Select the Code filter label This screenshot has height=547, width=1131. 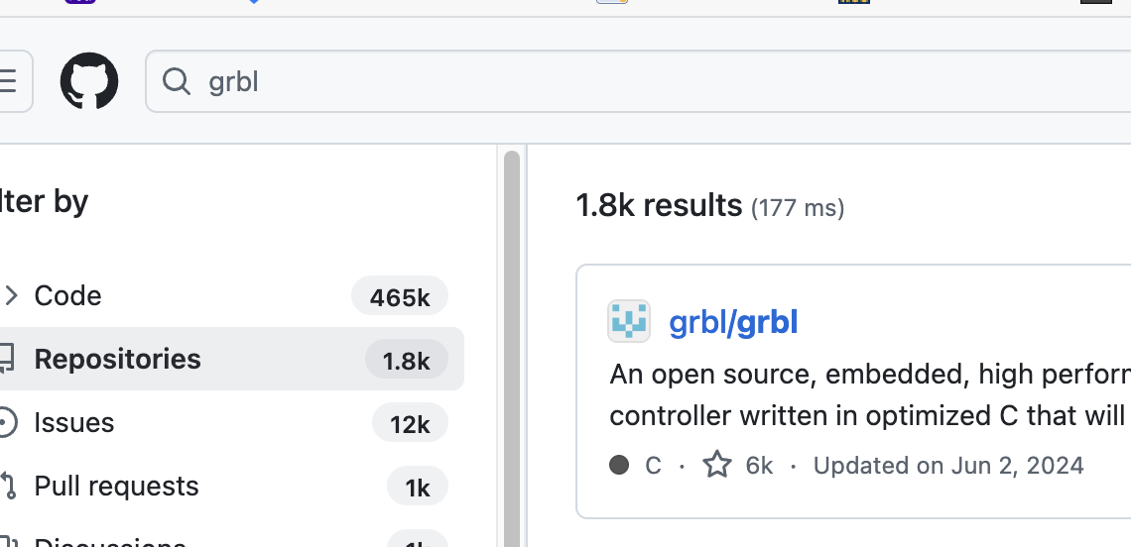pos(67,295)
